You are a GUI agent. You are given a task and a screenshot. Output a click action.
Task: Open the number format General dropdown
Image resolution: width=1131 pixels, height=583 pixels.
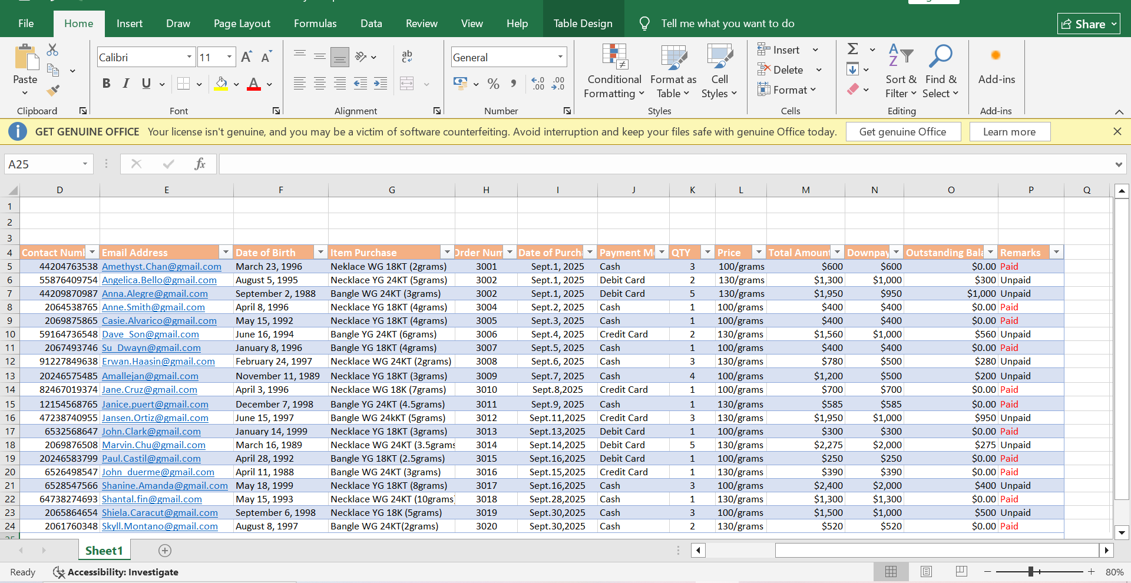(560, 57)
